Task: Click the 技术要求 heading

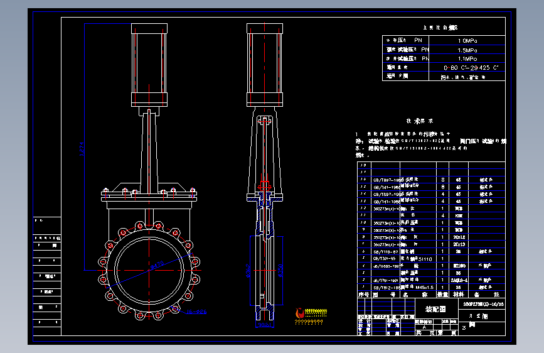Action: click(419, 121)
